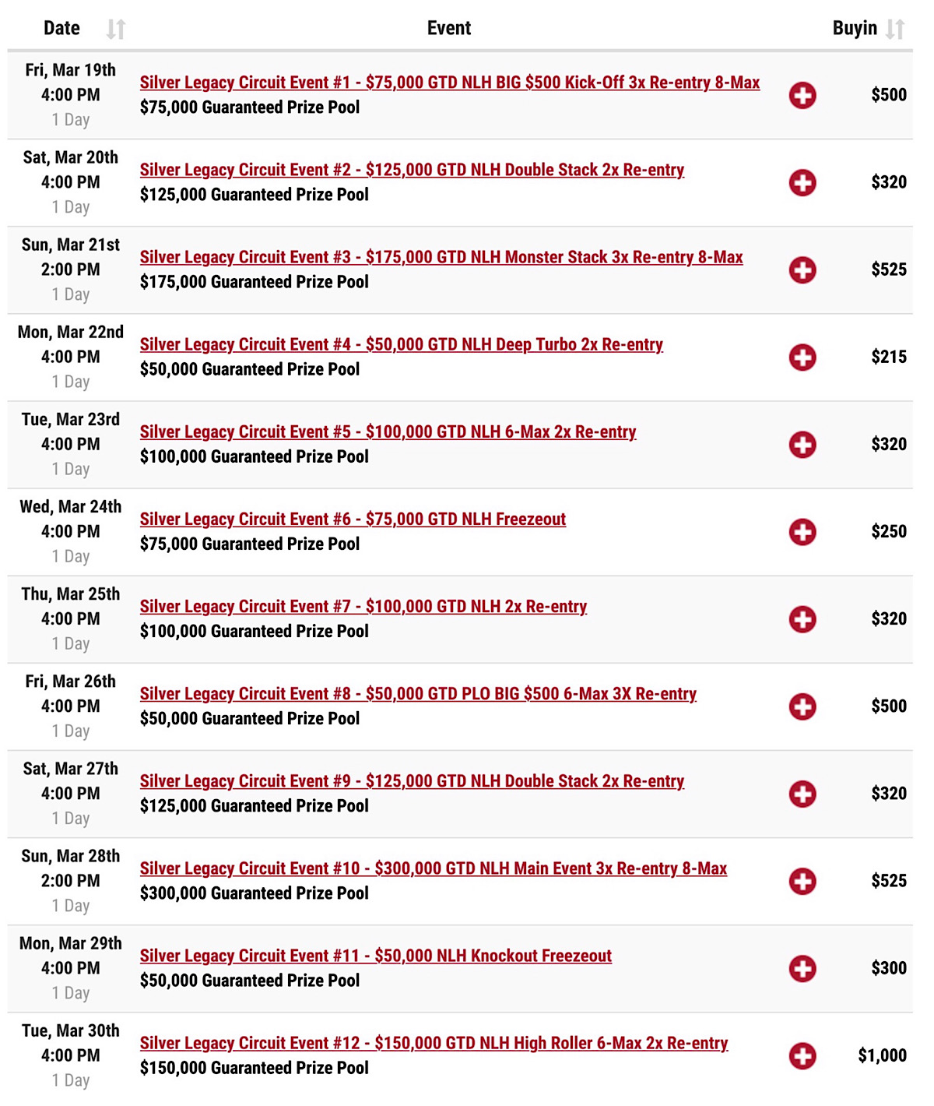Screen dimensions: 934x1106
Task: Open Event #8 PLO BIG $500 link
Action: 418,694
